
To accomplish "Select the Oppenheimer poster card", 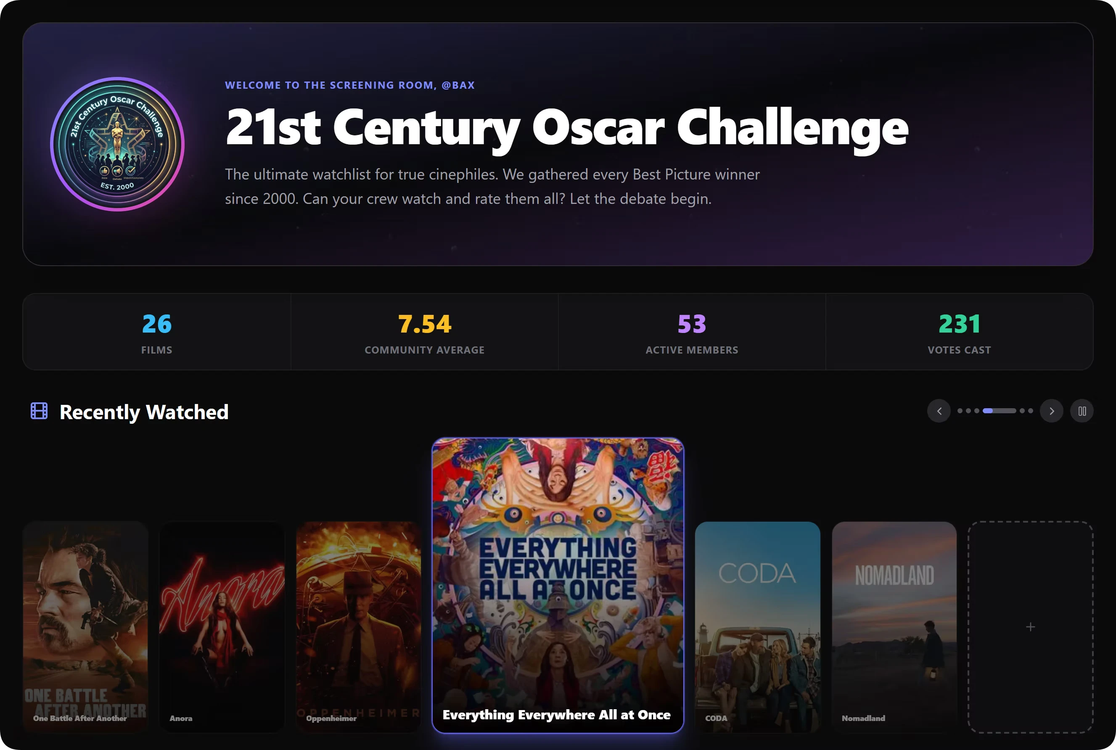I will pyautogui.click(x=359, y=626).
